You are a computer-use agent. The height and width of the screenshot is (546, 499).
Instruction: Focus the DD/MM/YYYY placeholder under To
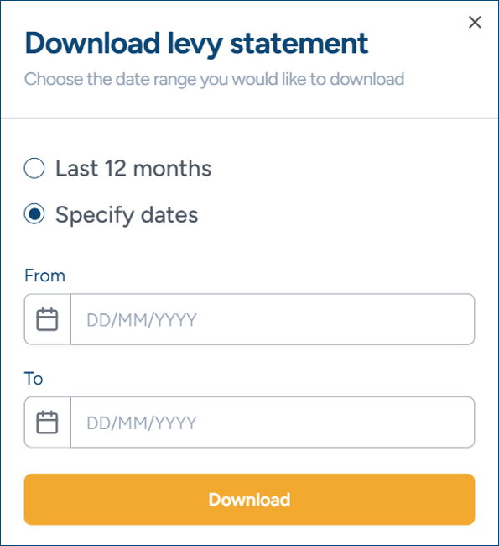pyautogui.click(x=142, y=423)
